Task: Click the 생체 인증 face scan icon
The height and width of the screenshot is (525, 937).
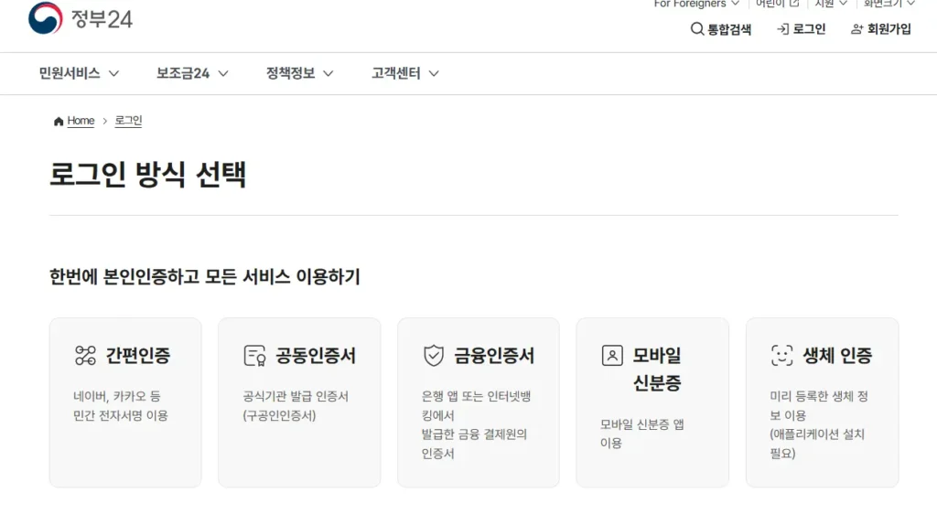Action: [x=781, y=356]
